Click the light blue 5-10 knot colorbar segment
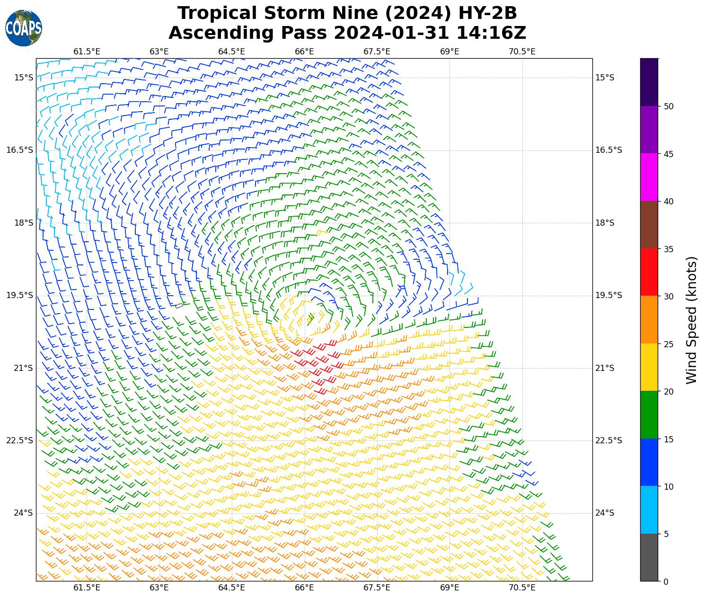This screenshot has width=705, height=598. (649, 510)
